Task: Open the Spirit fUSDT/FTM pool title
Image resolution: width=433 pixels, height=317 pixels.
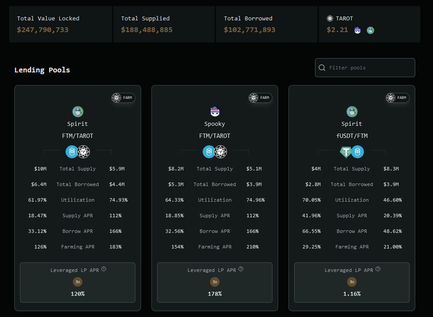Action: tap(352, 136)
